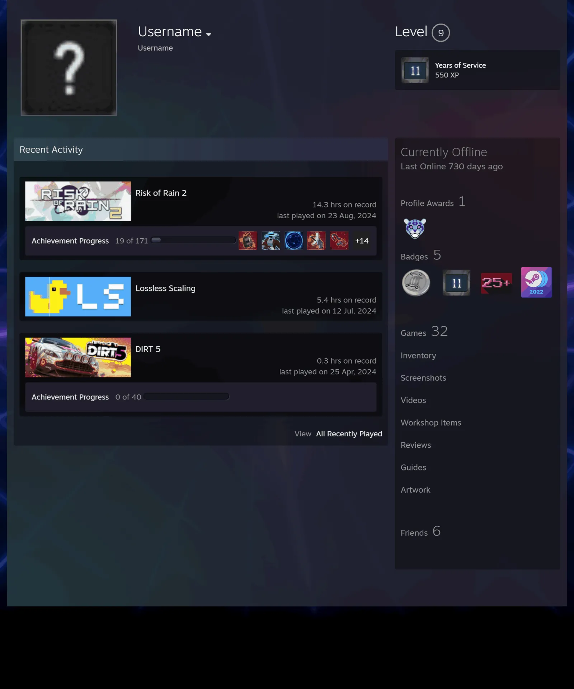Open the Badges section link
The image size is (574, 689).
click(421, 256)
